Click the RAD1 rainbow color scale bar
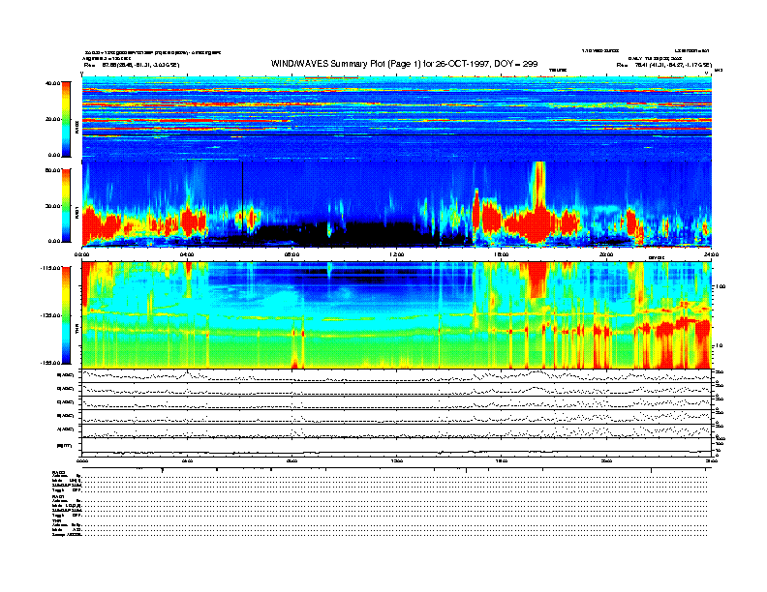 tap(66, 206)
